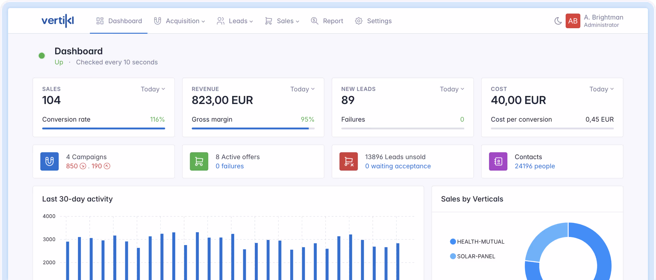Click the 104 sales value
This screenshot has width=656, height=280.
pos(51,100)
